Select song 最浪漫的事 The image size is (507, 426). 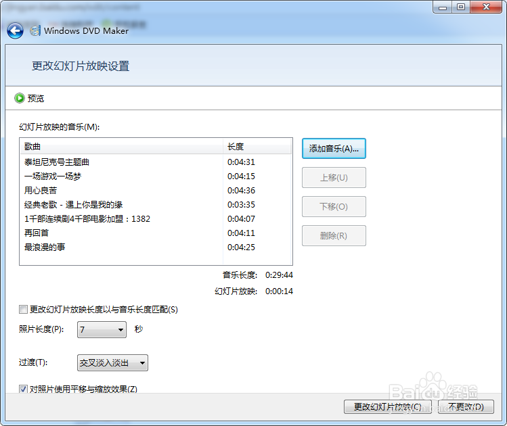pyautogui.click(x=45, y=247)
